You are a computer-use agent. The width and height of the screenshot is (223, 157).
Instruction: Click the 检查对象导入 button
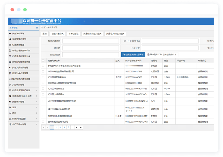point(57,34)
